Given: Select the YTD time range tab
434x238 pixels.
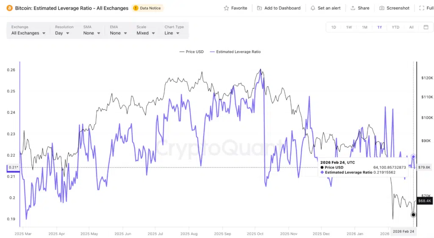Looking at the screenshot, I should pyautogui.click(x=395, y=27).
